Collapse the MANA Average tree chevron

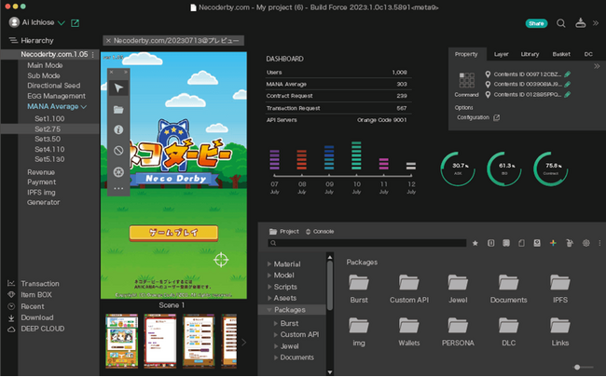84,107
